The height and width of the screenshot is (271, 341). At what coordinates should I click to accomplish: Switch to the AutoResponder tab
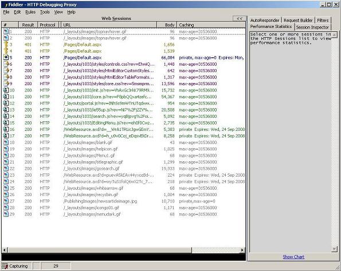point(265,20)
